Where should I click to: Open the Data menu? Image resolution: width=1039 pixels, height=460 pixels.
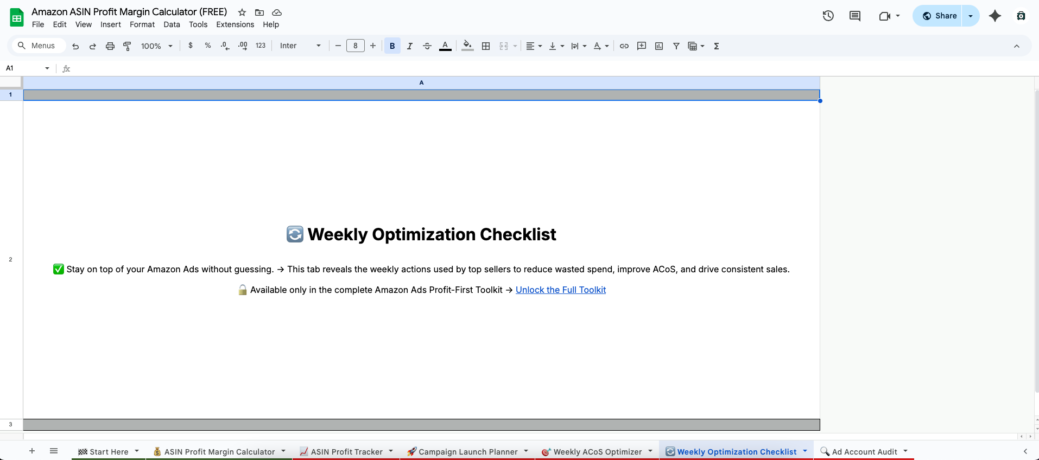pos(172,24)
